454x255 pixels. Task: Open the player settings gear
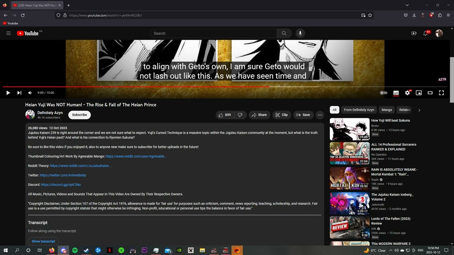(408, 93)
